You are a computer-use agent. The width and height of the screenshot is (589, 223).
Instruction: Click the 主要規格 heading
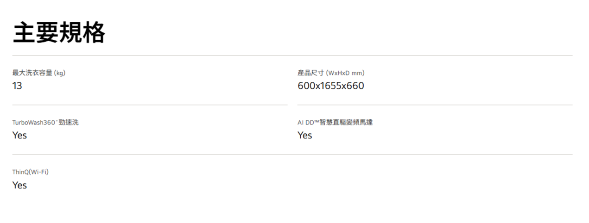[59, 33]
